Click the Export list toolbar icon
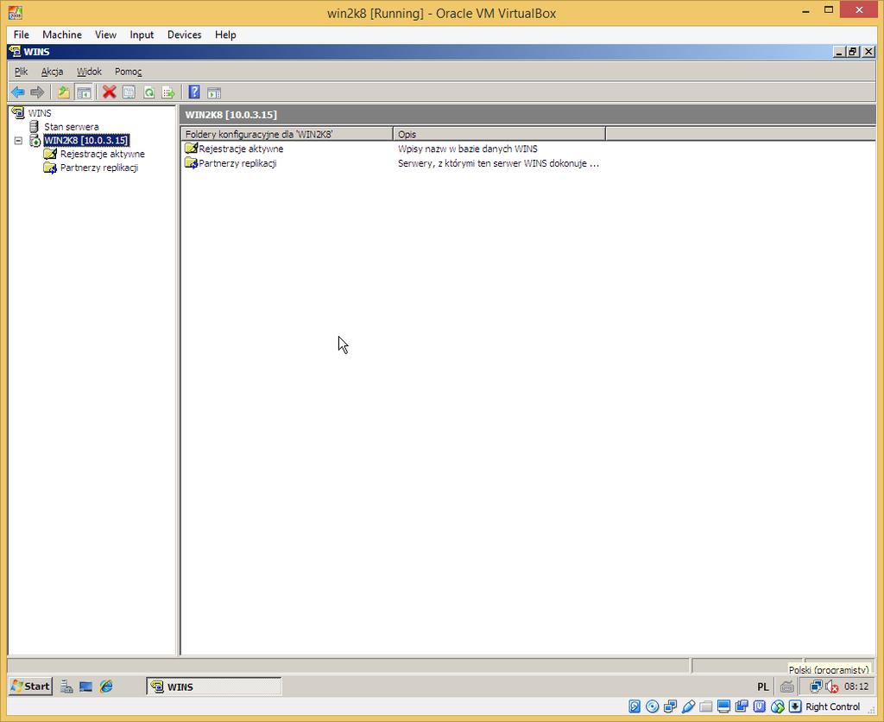Viewport: 884px width, 722px height. pos(168,92)
